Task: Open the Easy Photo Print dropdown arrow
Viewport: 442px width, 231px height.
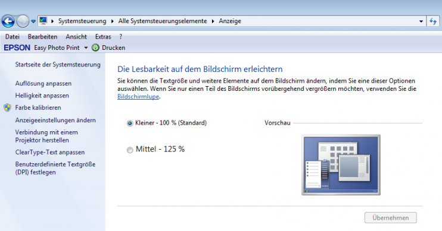Action: [x=86, y=48]
